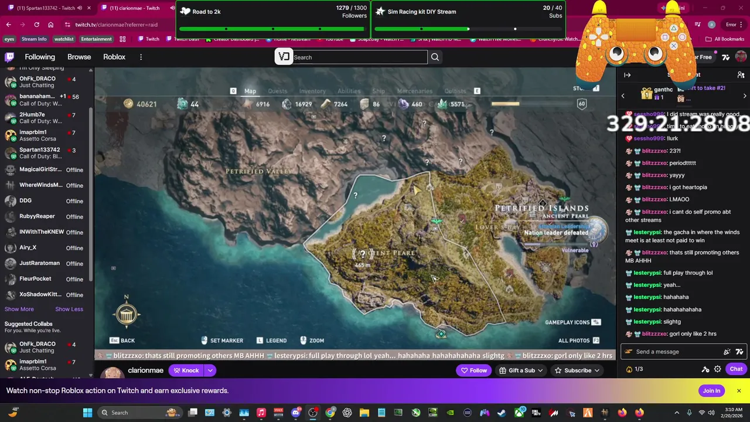Open the Browse tab

coord(79,57)
